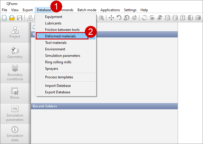Open the Batch mode menu
Viewport: 203px width, 144px height.
click(x=87, y=10)
